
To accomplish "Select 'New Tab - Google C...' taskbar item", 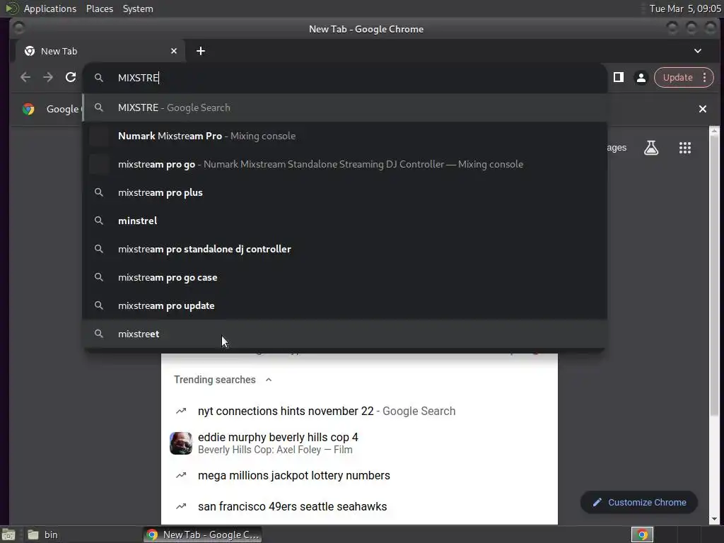I will [x=202, y=535].
